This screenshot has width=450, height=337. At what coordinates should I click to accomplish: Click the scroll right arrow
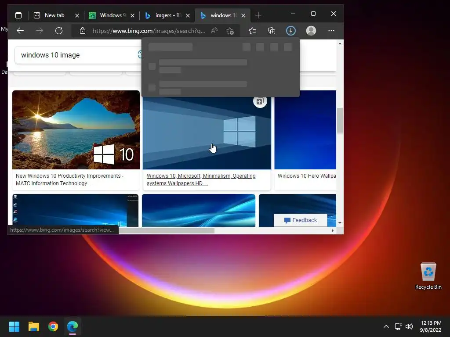[x=333, y=230]
